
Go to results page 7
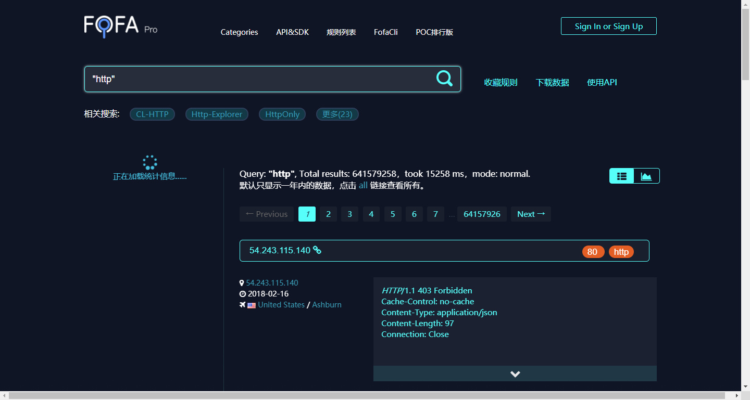[435, 214]
